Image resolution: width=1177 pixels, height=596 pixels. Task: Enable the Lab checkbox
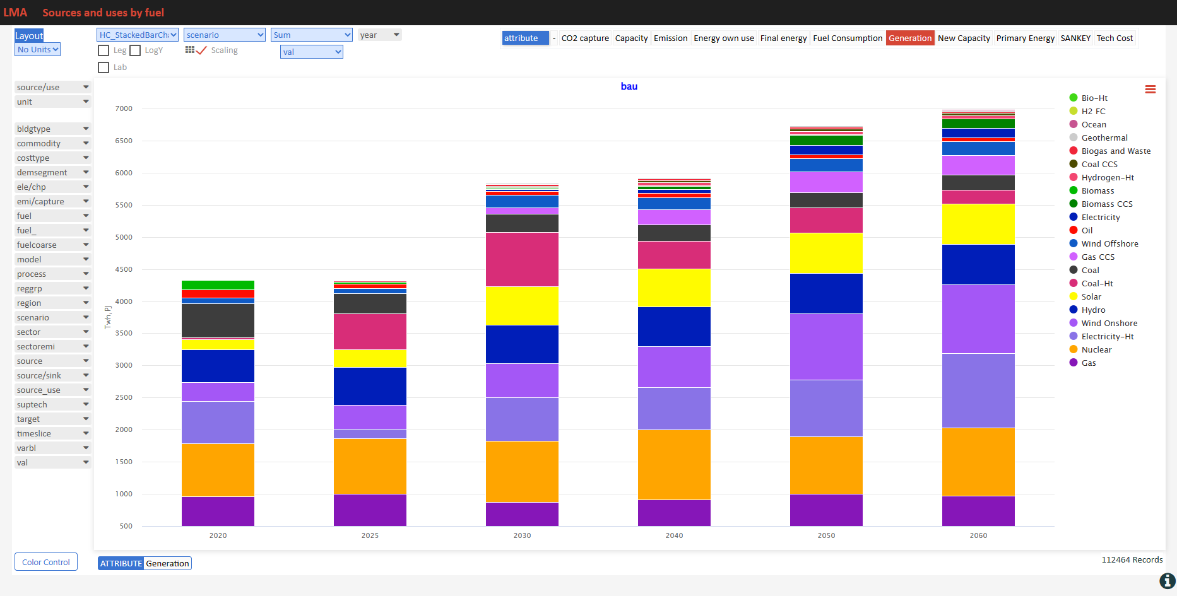click(104, 67)
